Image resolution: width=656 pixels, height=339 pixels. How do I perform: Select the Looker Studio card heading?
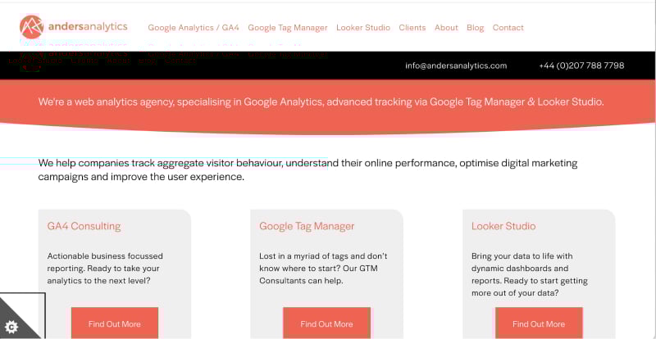pyautogui.click(x=503, y=226)
